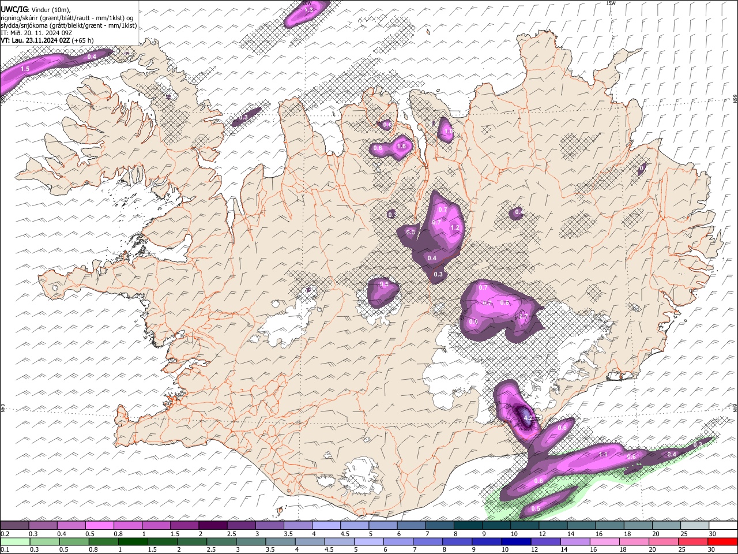
Task: Click the 1.1 value label in coastal band
Action: [604, 455]
